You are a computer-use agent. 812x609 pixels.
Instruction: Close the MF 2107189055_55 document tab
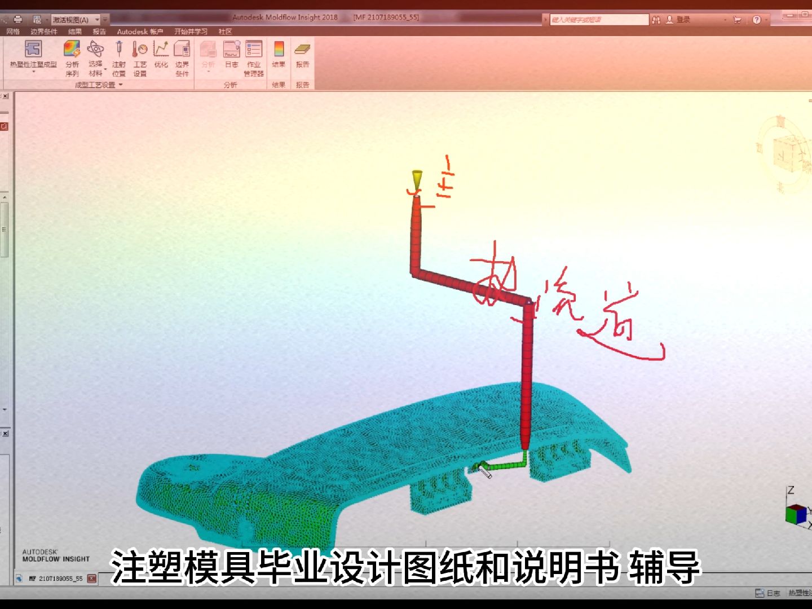(92, 578)
